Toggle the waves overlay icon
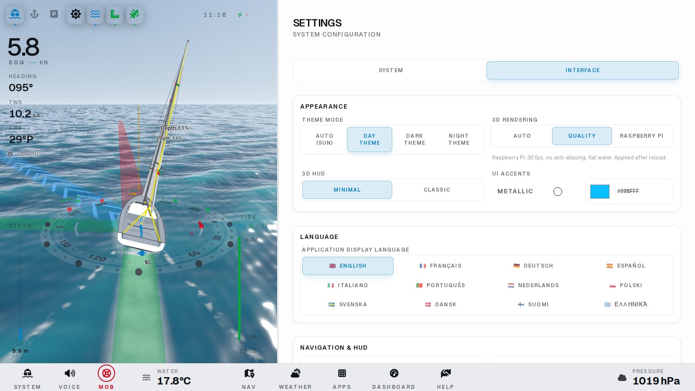 pos(95,14)
